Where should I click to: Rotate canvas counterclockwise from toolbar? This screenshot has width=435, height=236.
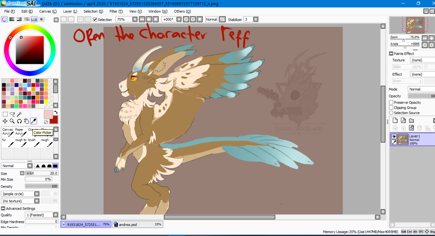[x=186, y=19]
